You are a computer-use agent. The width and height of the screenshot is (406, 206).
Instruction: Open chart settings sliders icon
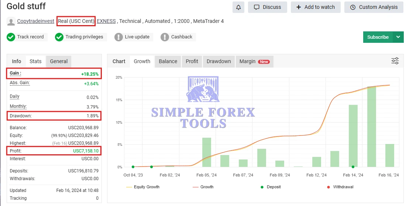[x=395, y=61]
